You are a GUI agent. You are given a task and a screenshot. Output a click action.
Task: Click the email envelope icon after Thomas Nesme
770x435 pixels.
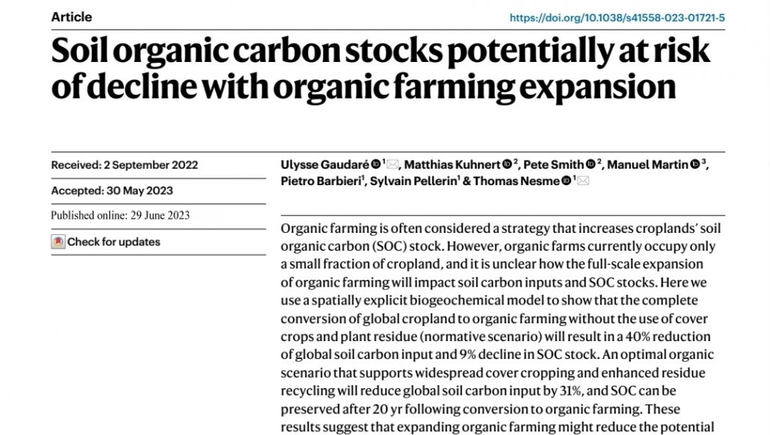(x=583, y=181)
